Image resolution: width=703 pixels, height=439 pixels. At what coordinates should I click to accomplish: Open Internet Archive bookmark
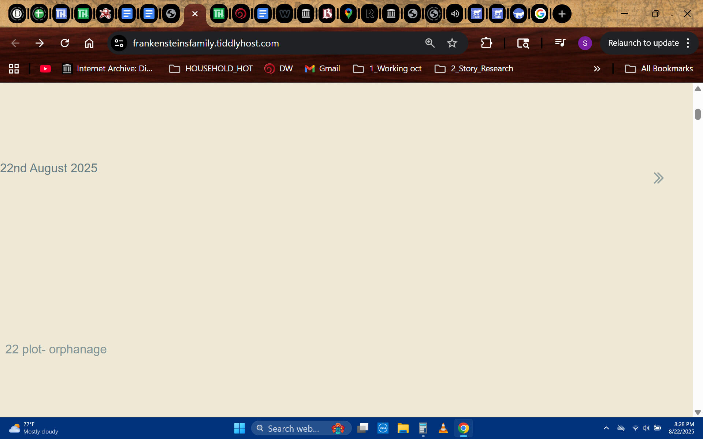pos(108,69)
